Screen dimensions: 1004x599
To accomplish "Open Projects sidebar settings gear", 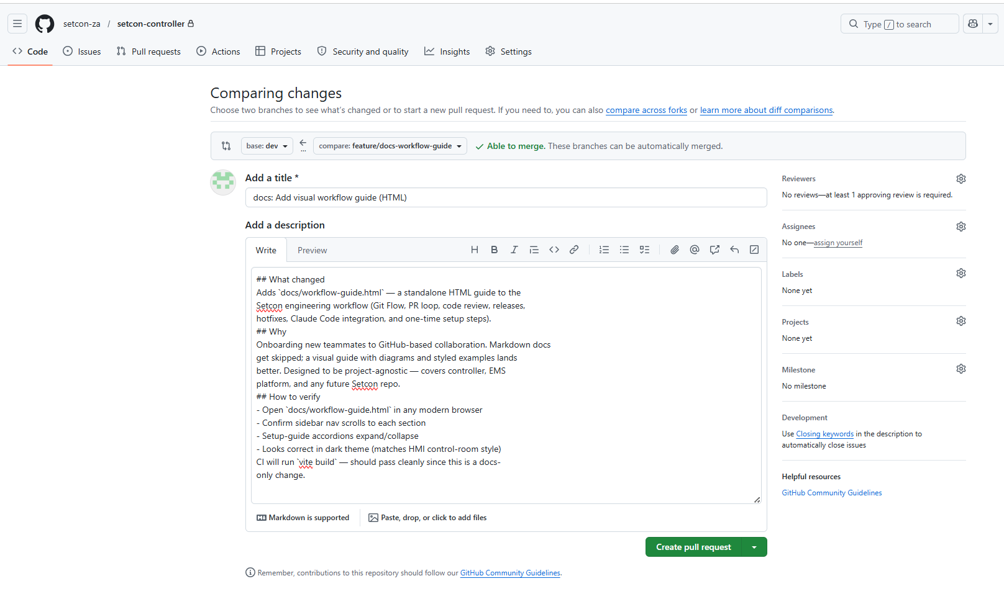I will tap(961, 321).
